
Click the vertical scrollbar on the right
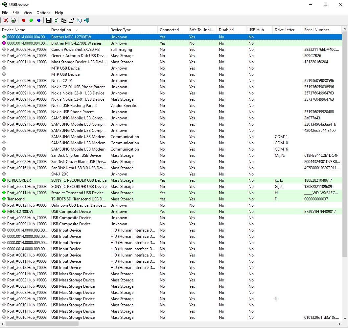pyautogui.click(x=345, y=144)
